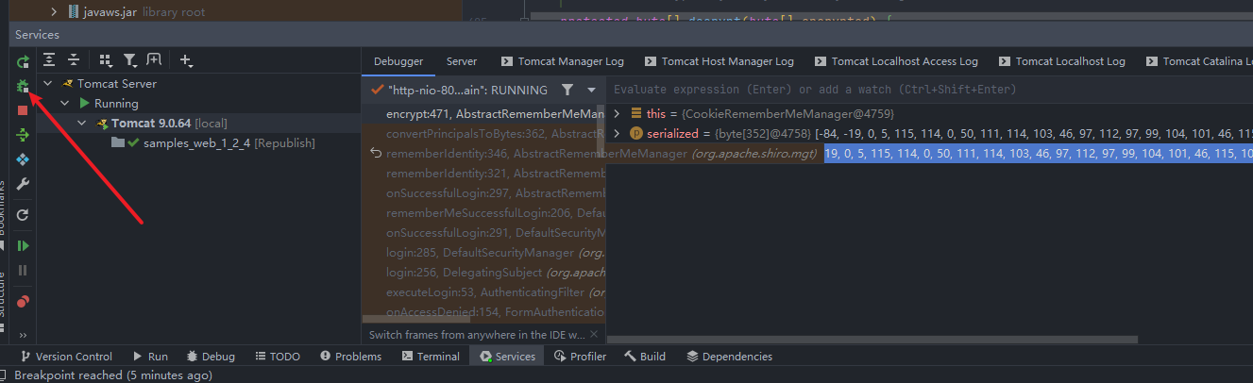Click Expand All in Services toolbar
The image size is (1253, 383).
(49, 60)
